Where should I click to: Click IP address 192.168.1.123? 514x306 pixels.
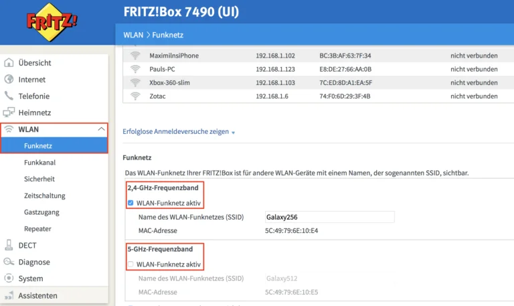[275, 69]
